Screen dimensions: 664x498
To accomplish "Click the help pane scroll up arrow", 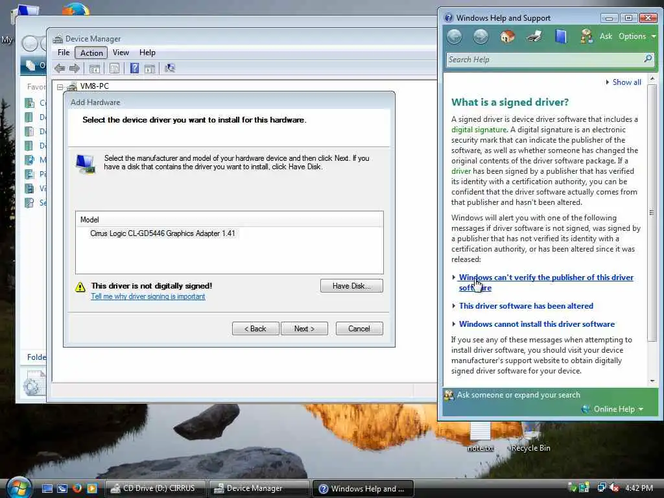I will tap(652, 78).
